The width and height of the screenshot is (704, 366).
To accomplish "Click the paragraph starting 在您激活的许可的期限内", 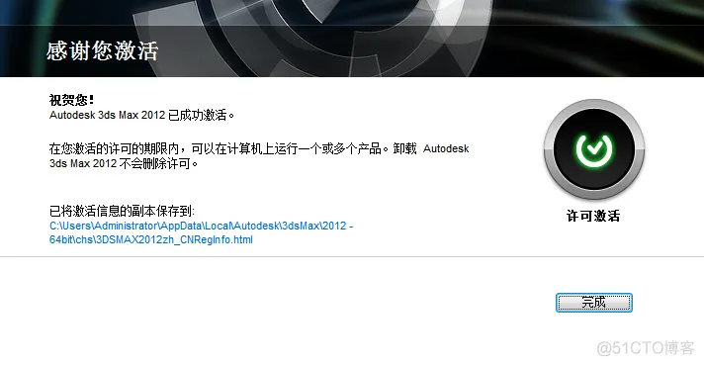I will [x=259, y=156].
